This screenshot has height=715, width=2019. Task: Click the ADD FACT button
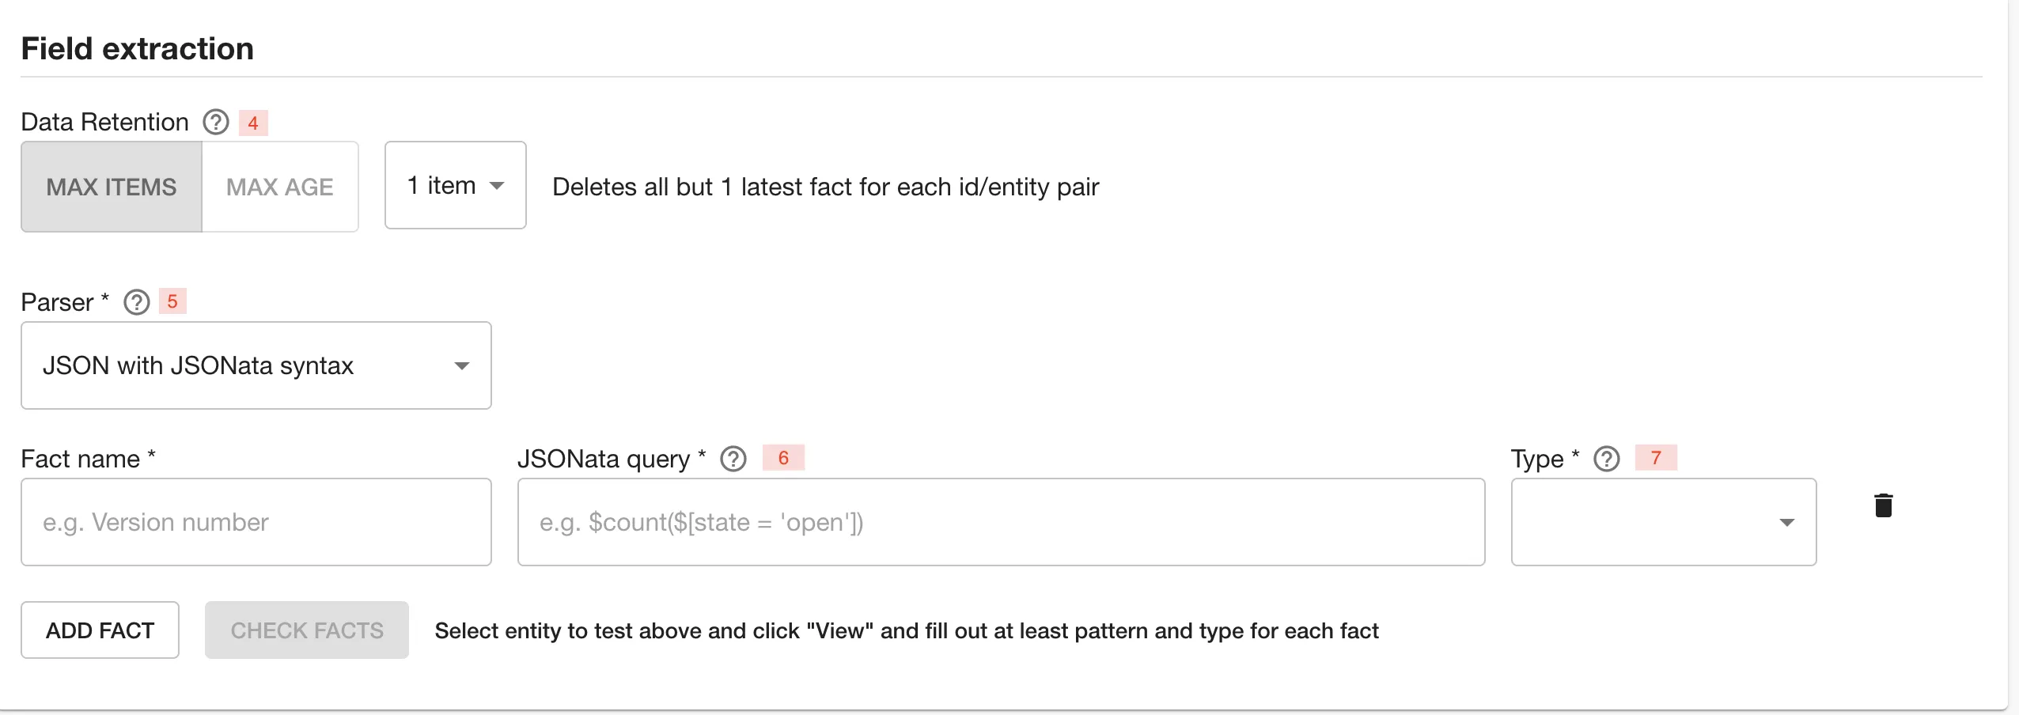point(100,630)
